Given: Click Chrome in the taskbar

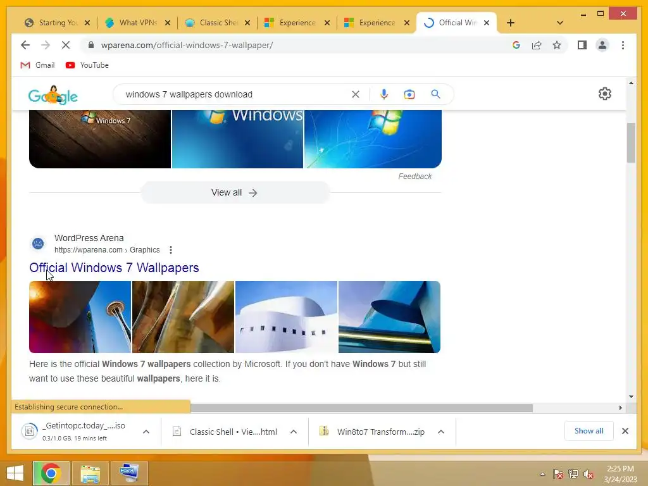Looking at the screenshot, I should click(51, 473).
